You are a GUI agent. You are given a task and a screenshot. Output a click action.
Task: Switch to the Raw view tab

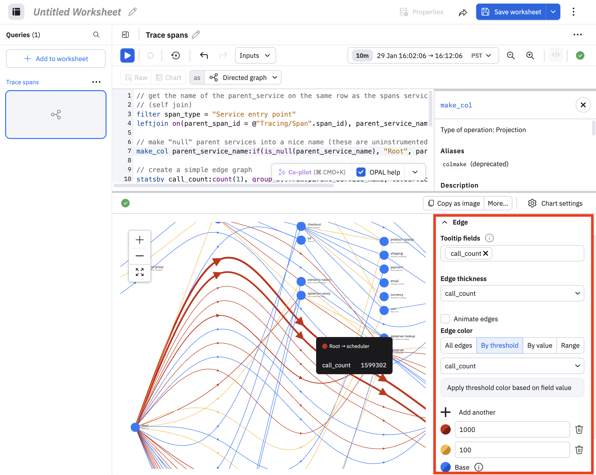[136, 78]
